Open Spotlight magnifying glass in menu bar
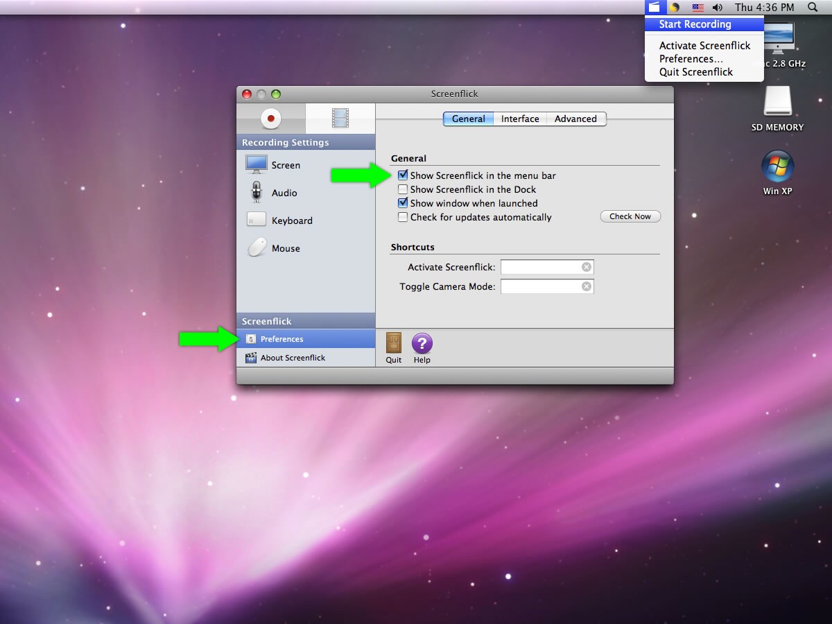Image resolution: width=832 pixels, height=624 pixels. pyautogui.click(x=813, y=8)
